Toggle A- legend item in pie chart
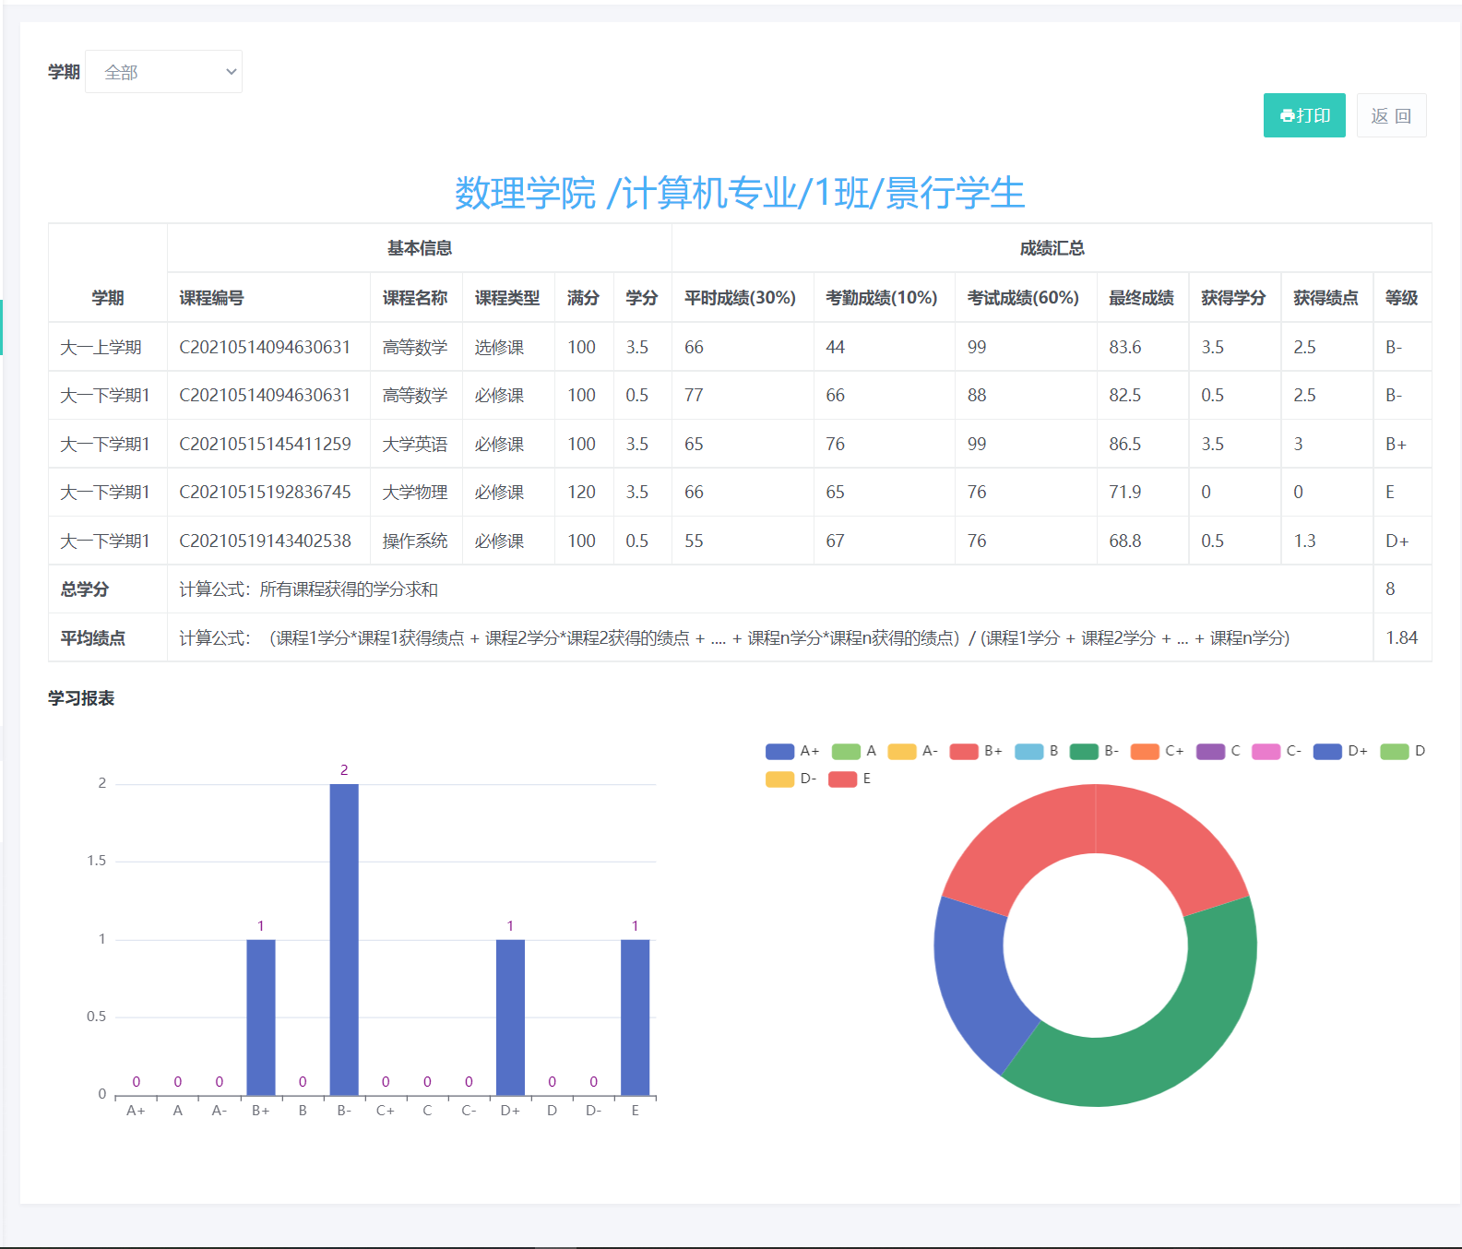 (913, 751)
